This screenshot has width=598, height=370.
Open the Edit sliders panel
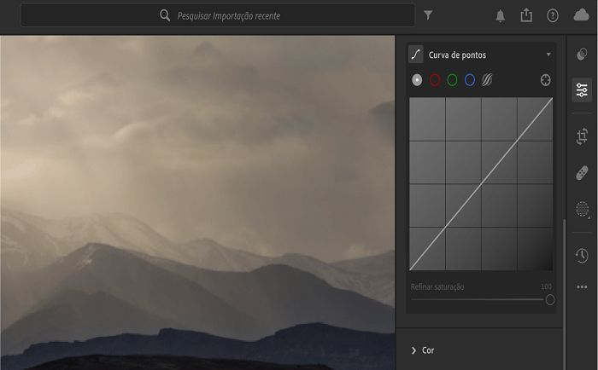582,90
